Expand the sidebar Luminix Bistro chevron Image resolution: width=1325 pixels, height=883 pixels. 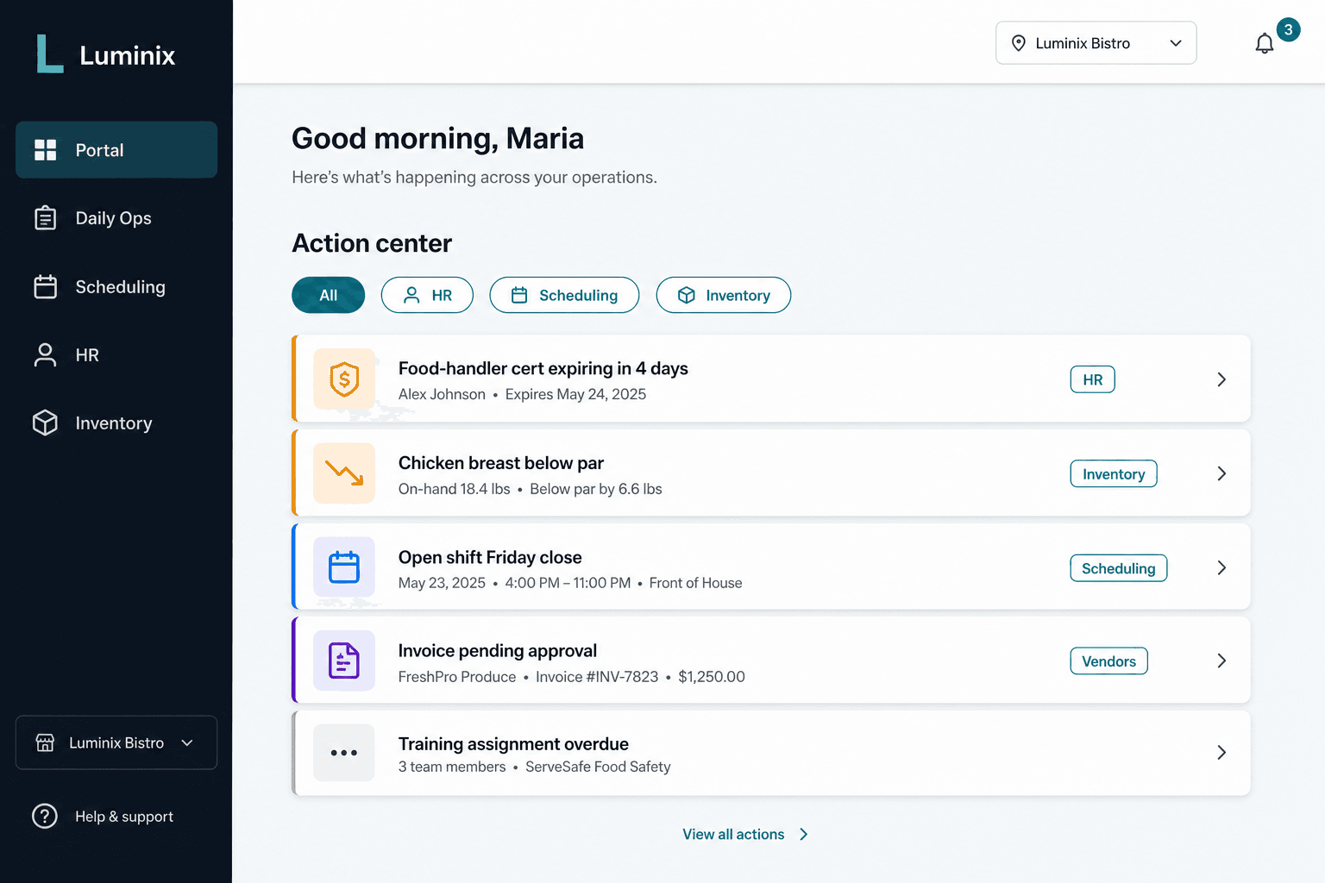click(187, 742)
